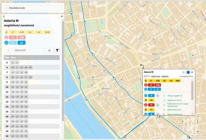Click bus icon beside the 2-minute bus 9 departure
206x140 pixels.
(146, 96)
